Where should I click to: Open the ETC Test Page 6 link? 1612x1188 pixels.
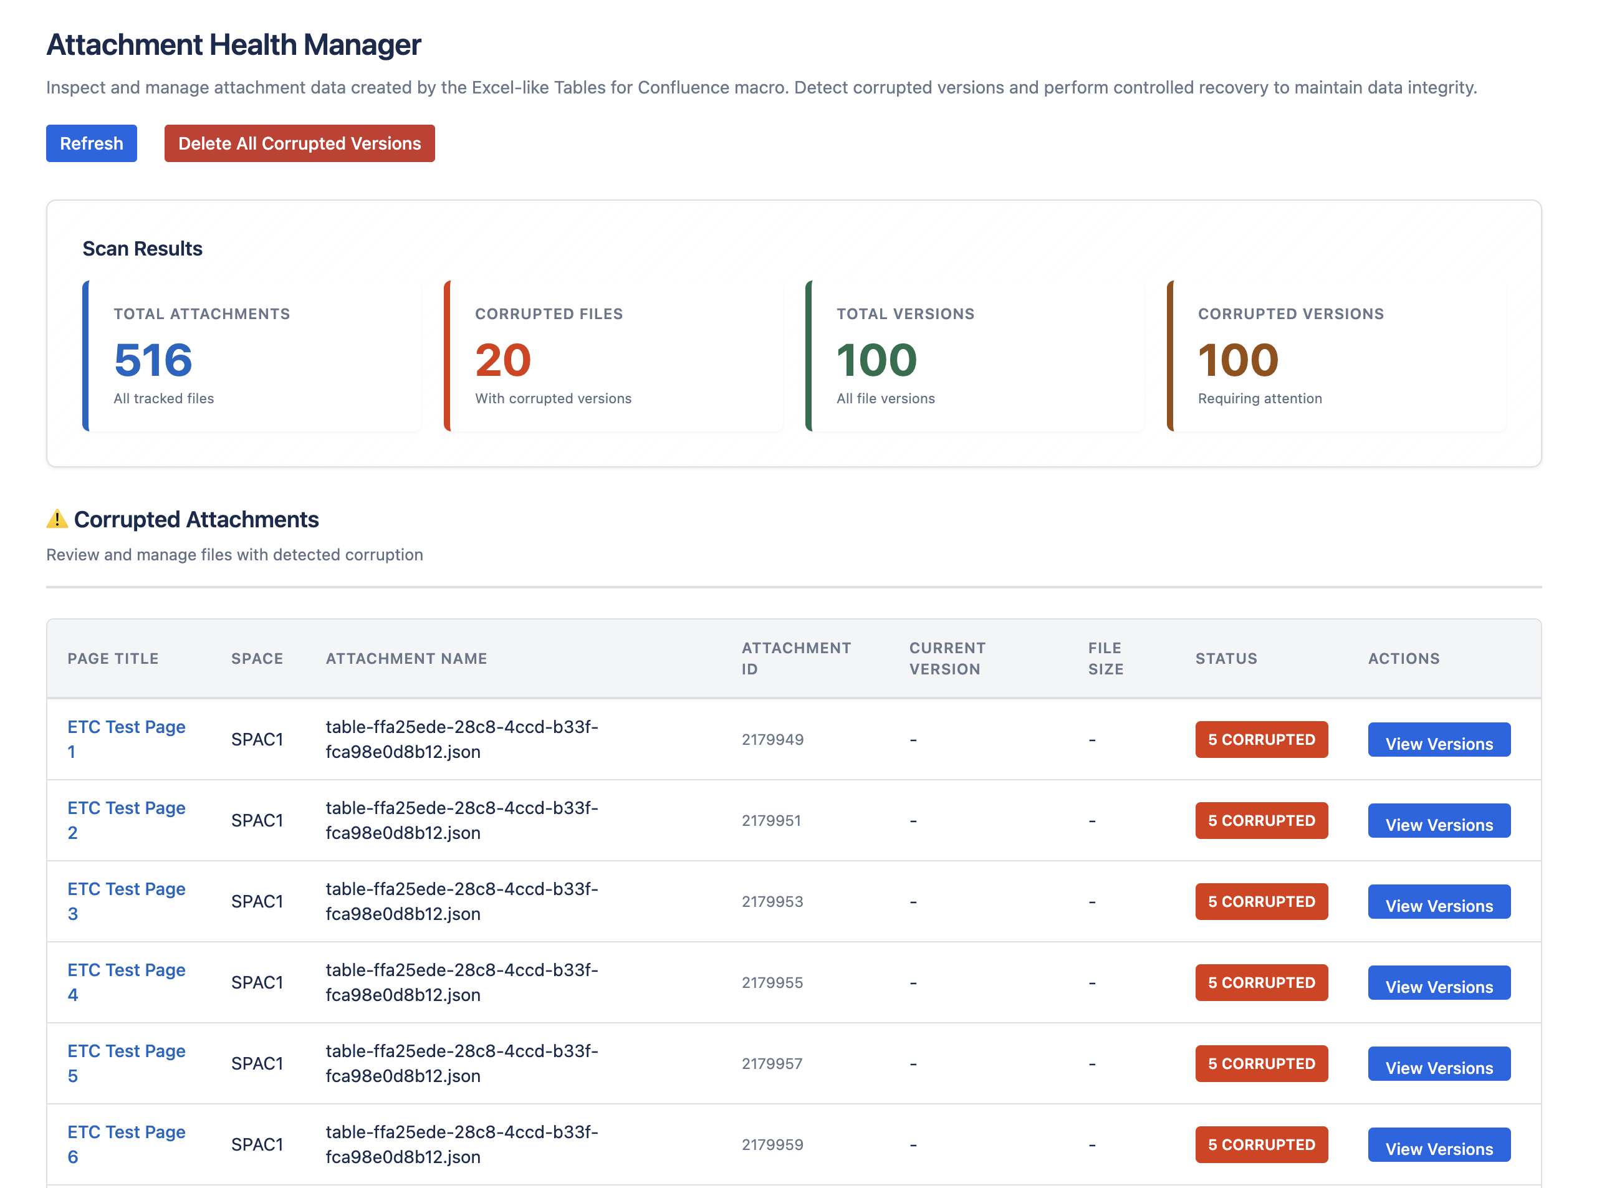(x=126, y=1144)
